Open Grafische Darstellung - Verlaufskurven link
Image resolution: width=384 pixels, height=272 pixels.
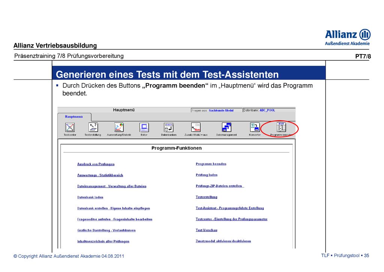(x=106, y=230)
